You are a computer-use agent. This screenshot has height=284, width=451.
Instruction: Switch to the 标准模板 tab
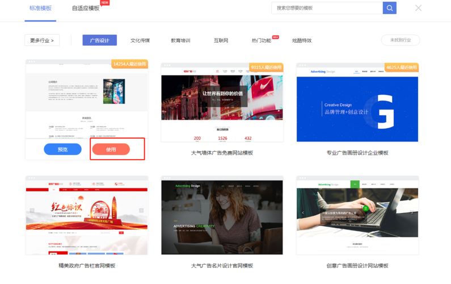[40, 9]
